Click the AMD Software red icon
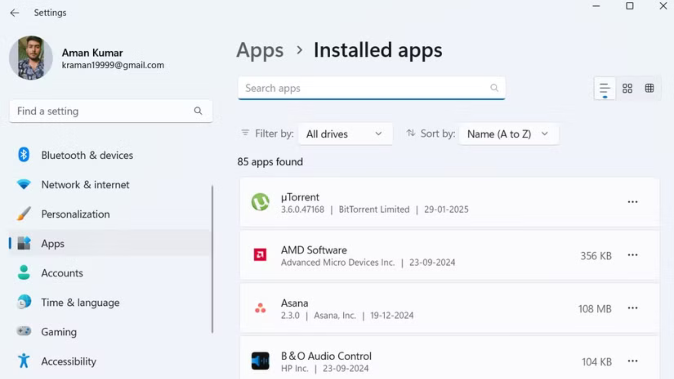Screen dimensions: 674x379 260,255
